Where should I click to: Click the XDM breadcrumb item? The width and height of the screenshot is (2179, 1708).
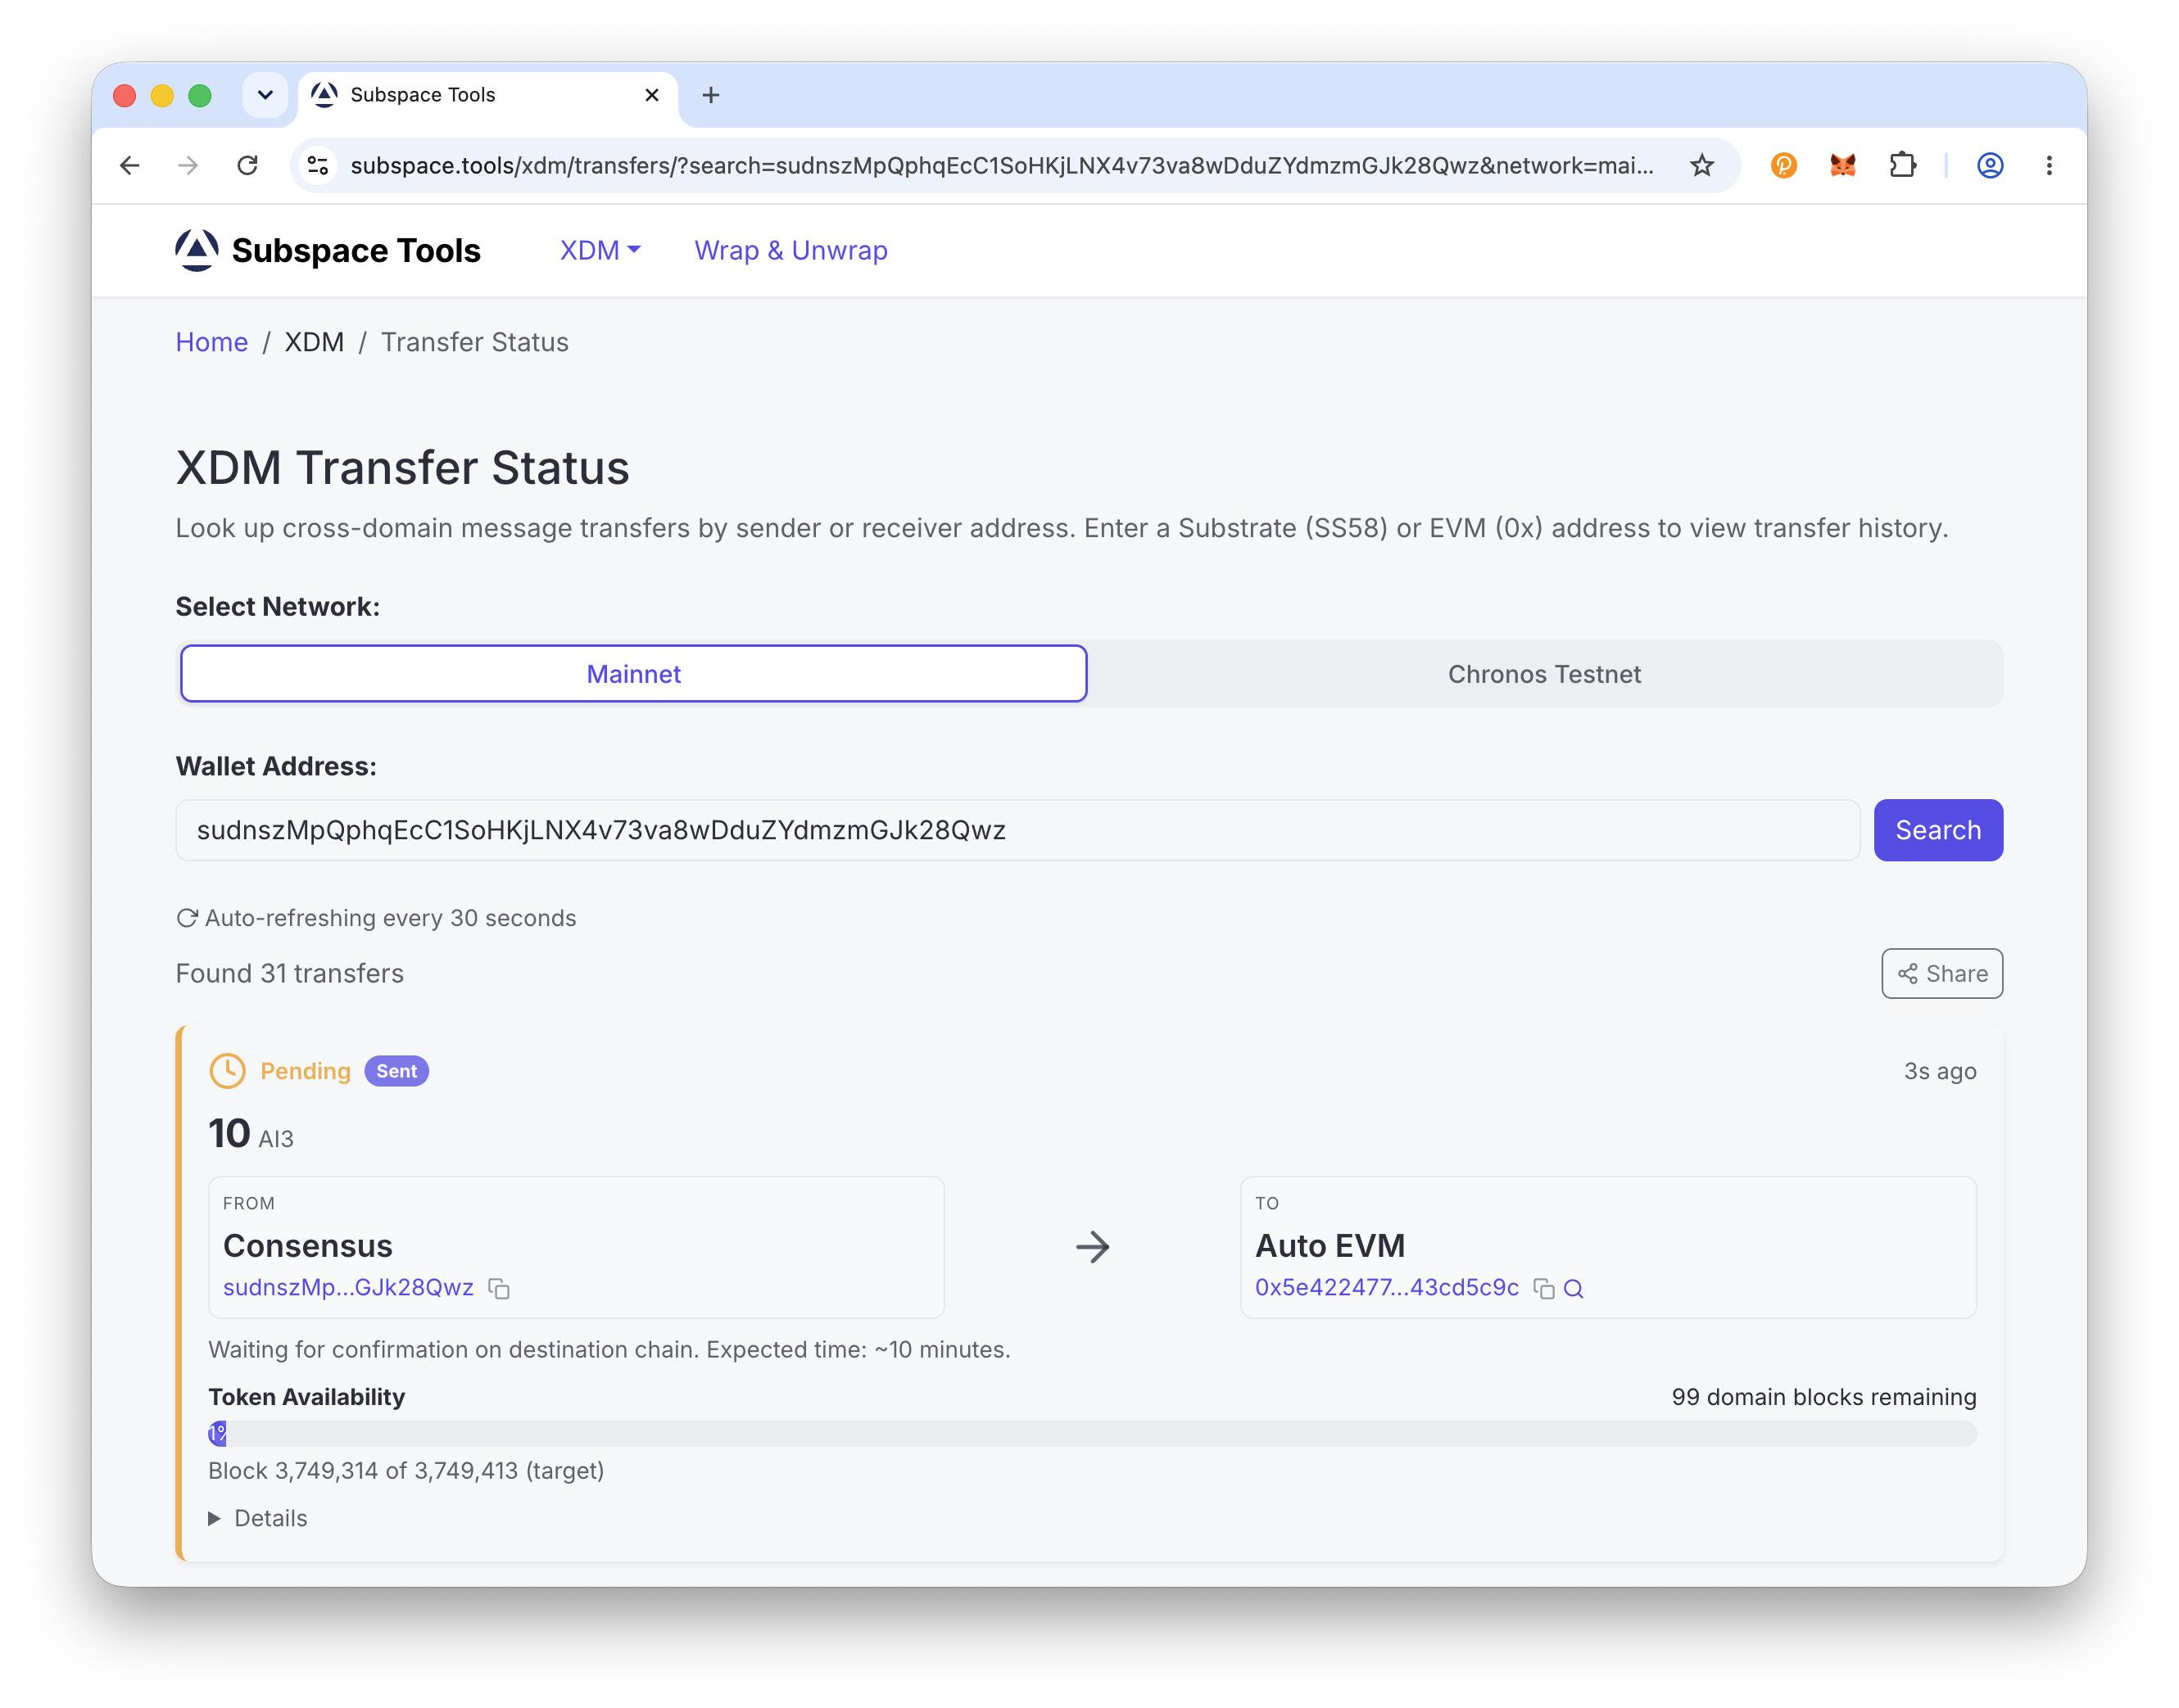(x=314, y=342)
